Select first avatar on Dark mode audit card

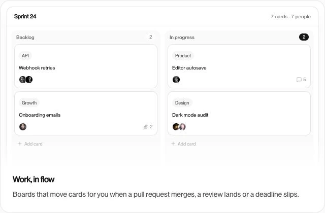176,127
